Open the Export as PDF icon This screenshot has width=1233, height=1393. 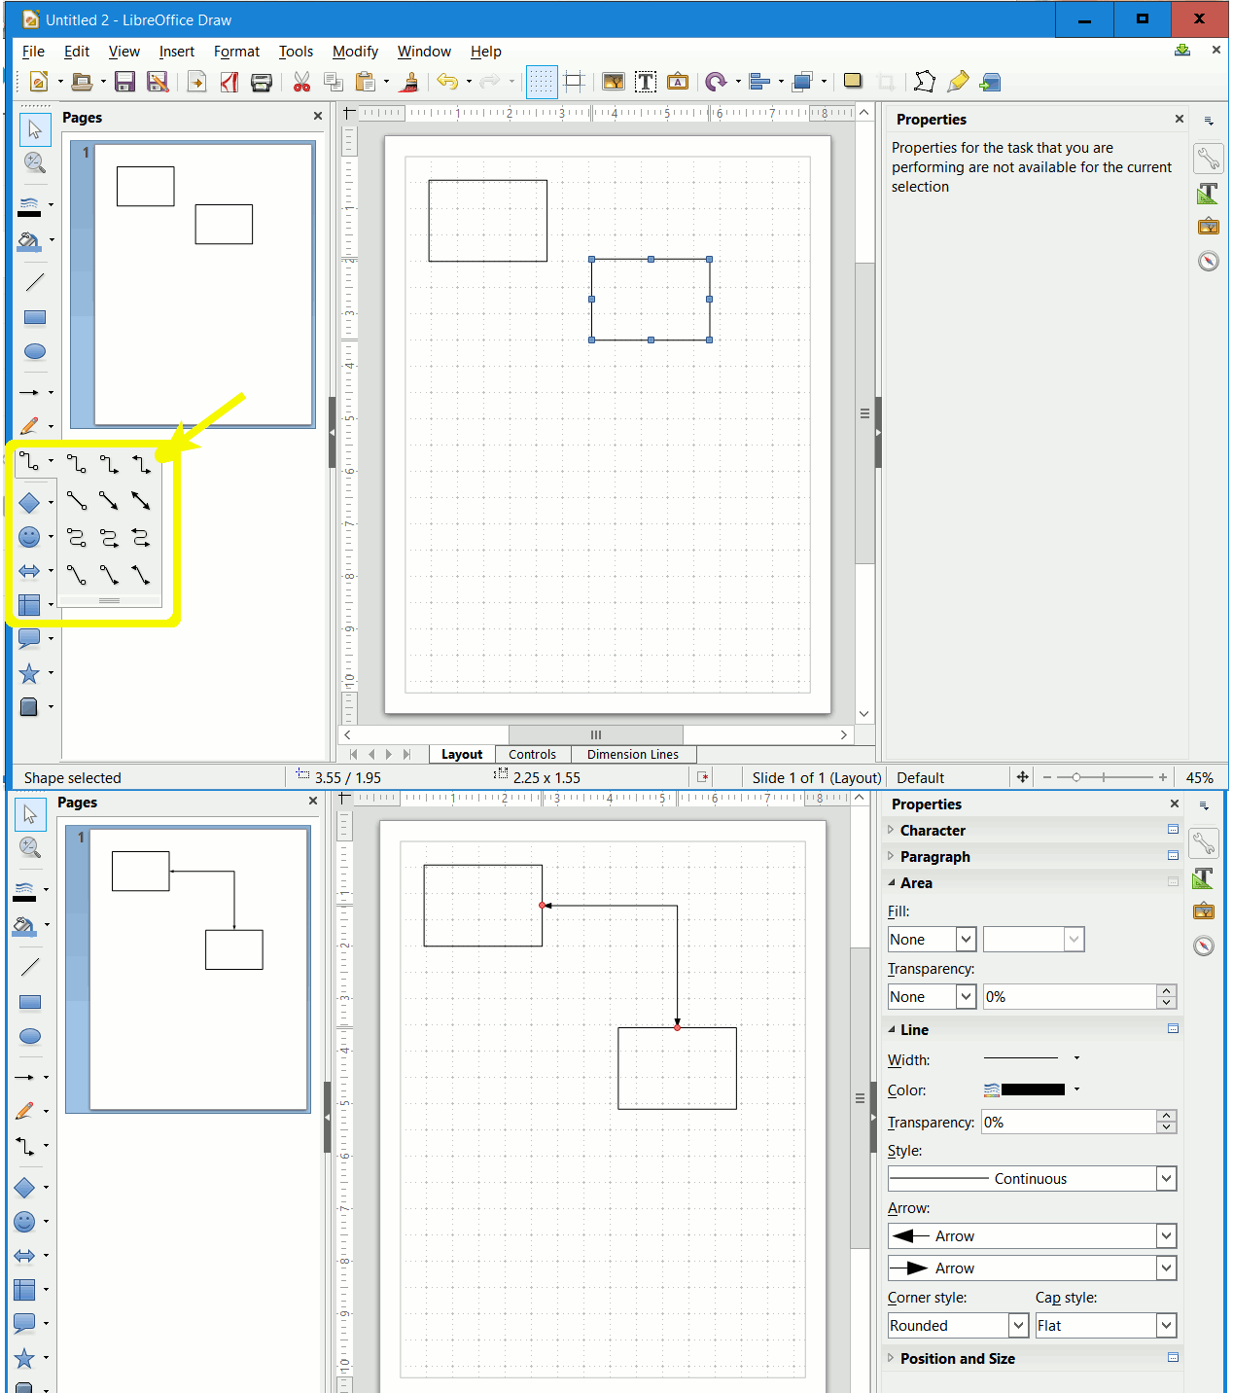(x=229, y=82)
